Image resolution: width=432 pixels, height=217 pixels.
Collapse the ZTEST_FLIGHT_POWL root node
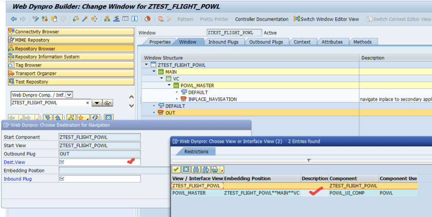coord(146,65)
